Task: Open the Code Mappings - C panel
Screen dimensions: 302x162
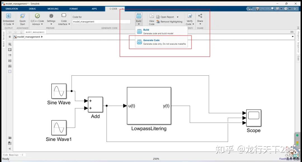Action: [x=13, y=155]
